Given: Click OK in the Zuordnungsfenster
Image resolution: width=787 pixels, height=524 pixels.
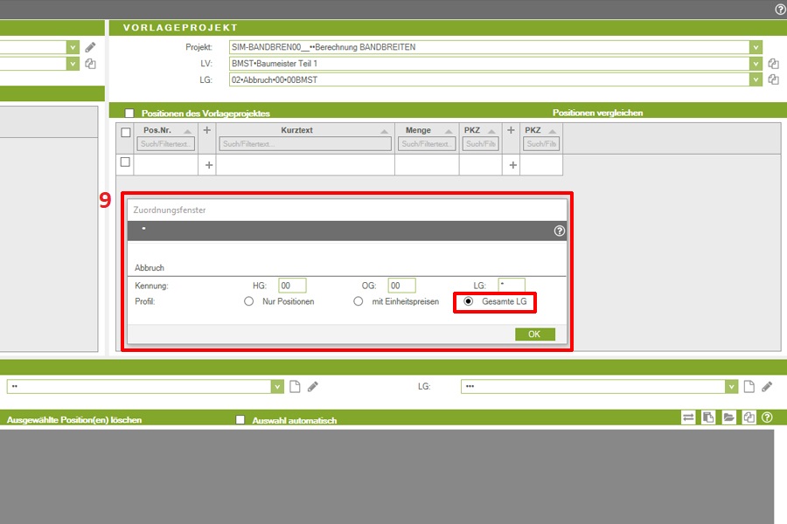Looking at the screenshot, I should pos(534,334).
